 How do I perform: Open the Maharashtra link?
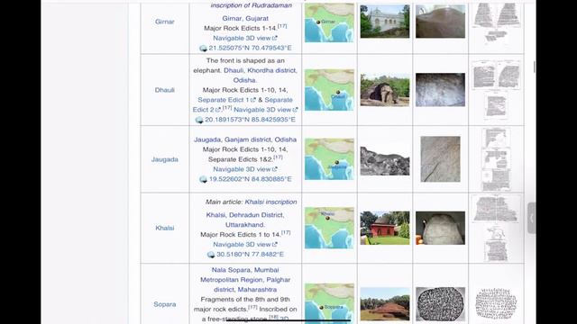pyautogui.click(x=257, y=290)
